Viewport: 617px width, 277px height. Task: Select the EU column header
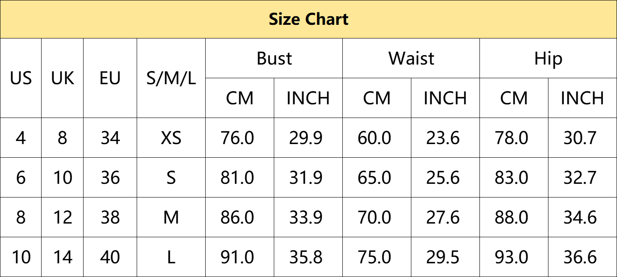click(x=110, y=78)
